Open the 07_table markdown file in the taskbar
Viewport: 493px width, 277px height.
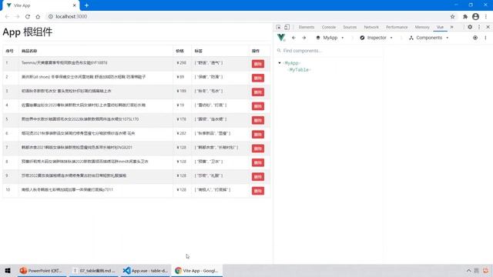click(x=94, y=270)
